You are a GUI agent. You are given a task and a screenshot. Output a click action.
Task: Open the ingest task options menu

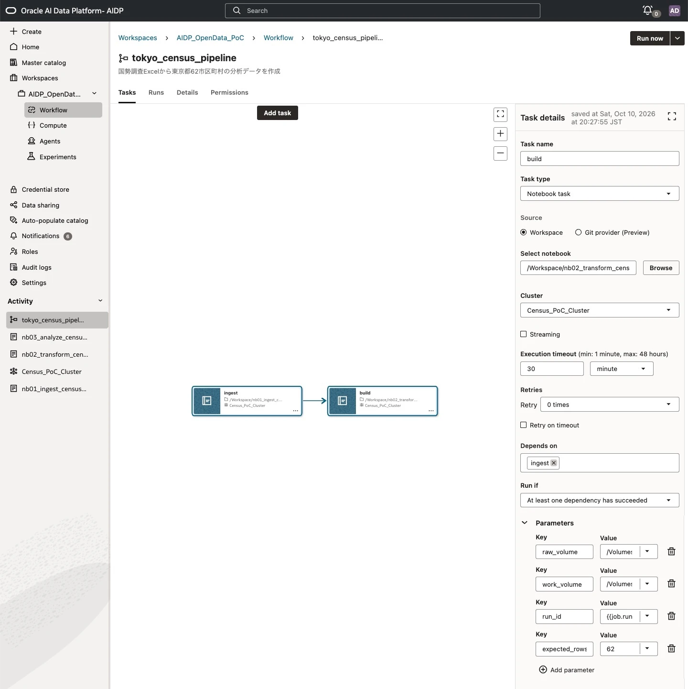295,411
